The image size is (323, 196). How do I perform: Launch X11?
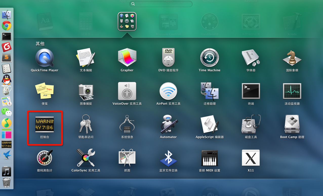(251, 158)
